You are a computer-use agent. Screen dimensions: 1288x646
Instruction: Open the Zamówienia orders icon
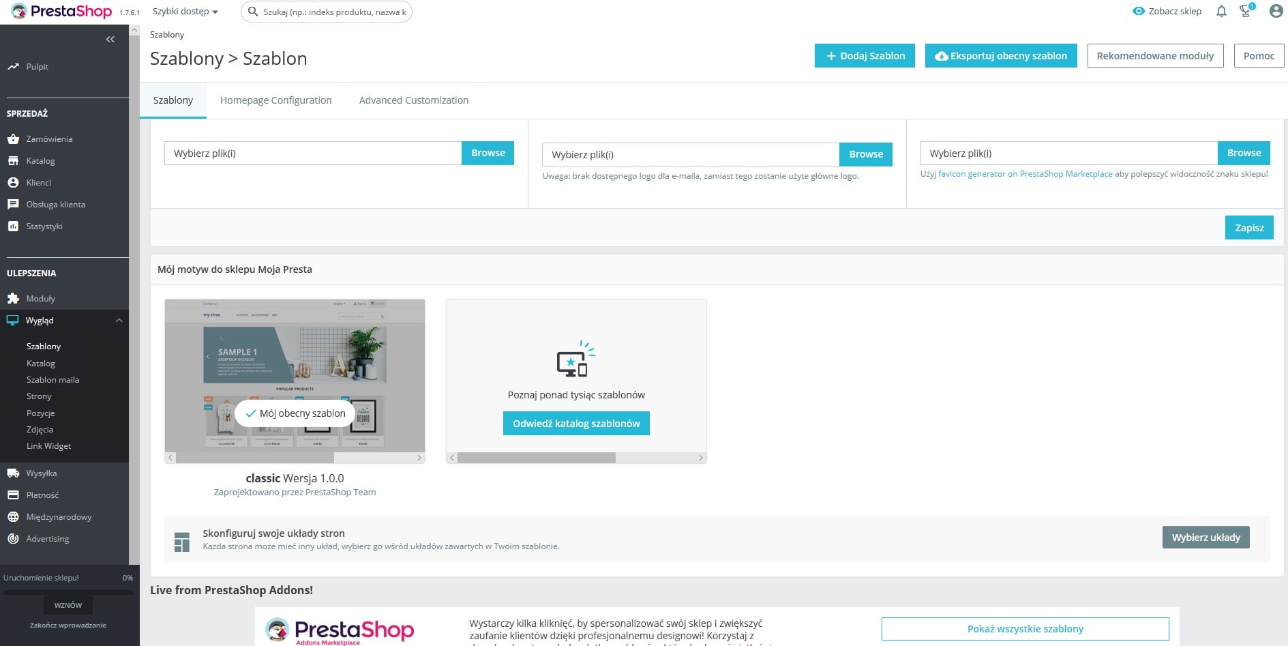(x=14, y=138)
